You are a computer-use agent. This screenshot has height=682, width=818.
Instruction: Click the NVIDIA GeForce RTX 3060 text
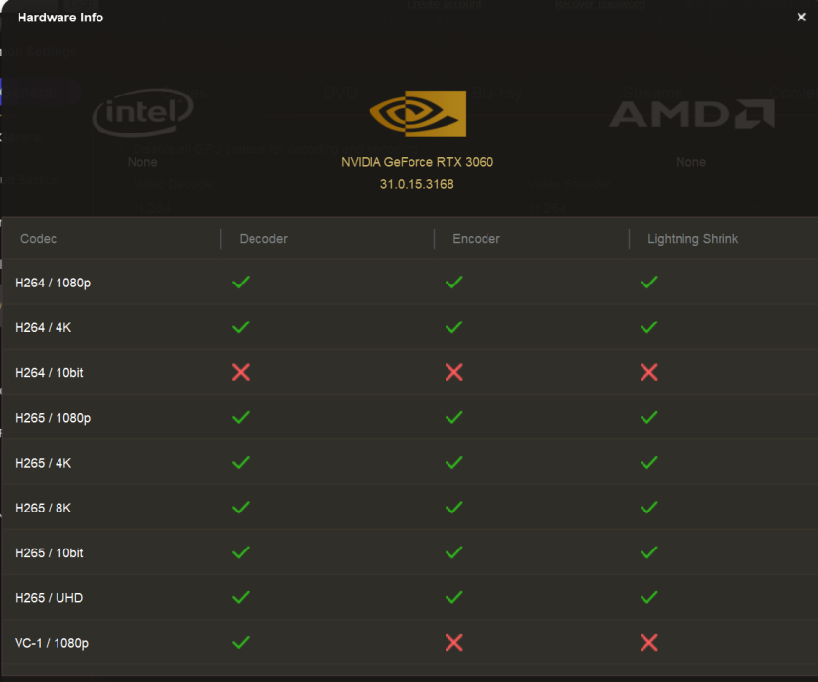(417, 162)
